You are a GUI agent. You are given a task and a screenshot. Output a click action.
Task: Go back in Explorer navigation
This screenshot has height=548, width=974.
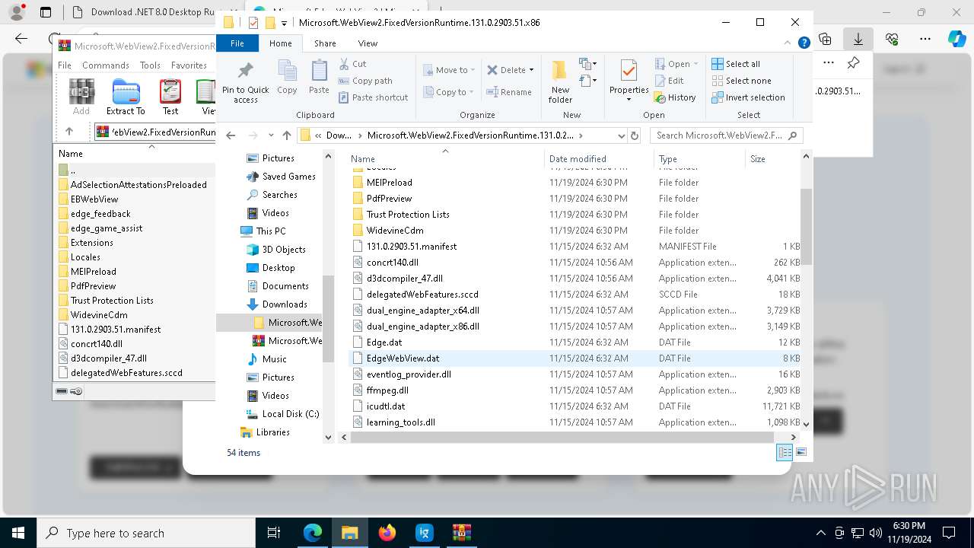tap(231, 135)
